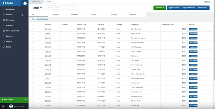The height and width of the screenshot is (109, 215).
Task: Click the Quick setup progress bar
Action: click(x=14, y=102)
